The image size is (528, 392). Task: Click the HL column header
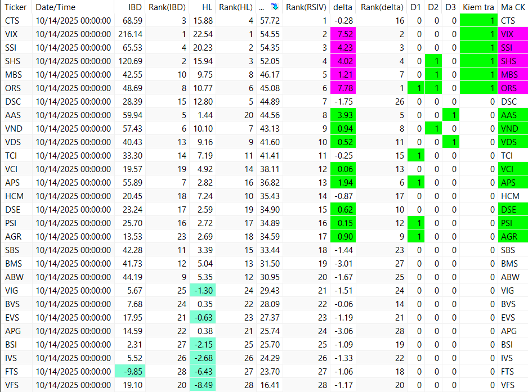click(207, 7)
